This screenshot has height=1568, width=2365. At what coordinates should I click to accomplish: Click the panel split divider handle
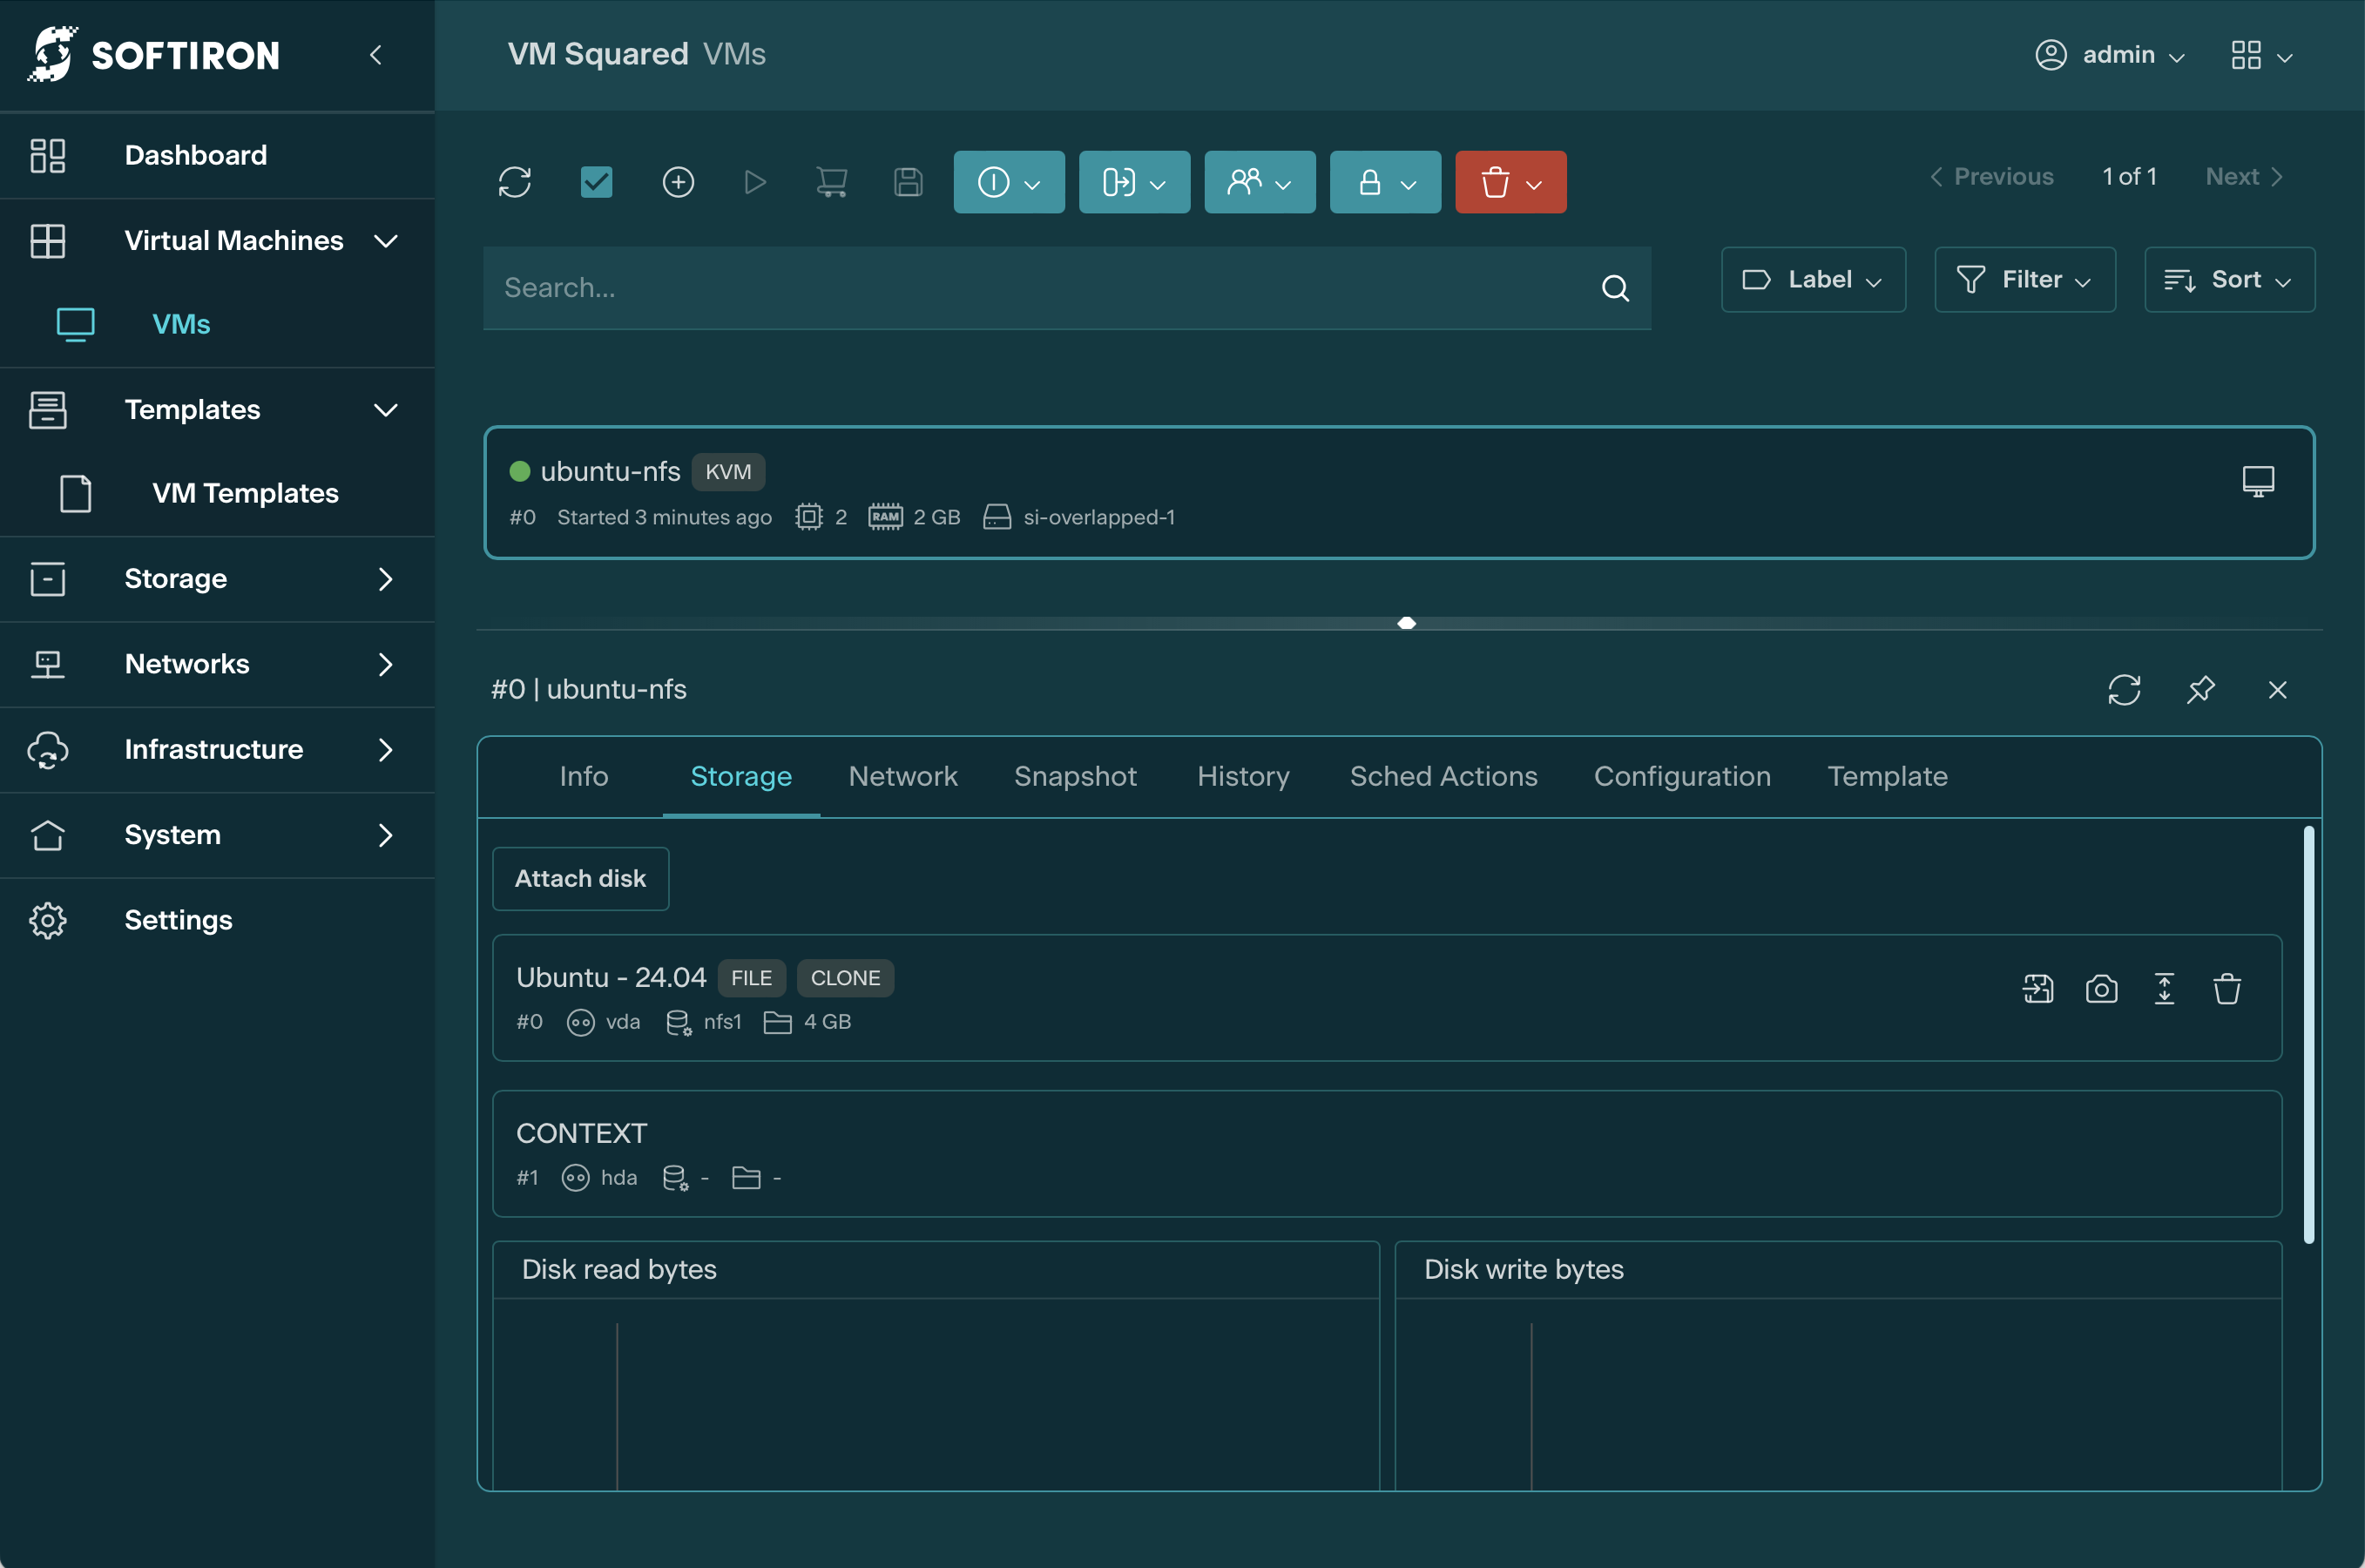1406,623
